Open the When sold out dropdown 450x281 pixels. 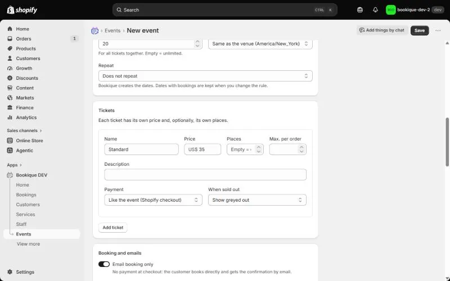(x=257, y=200)
